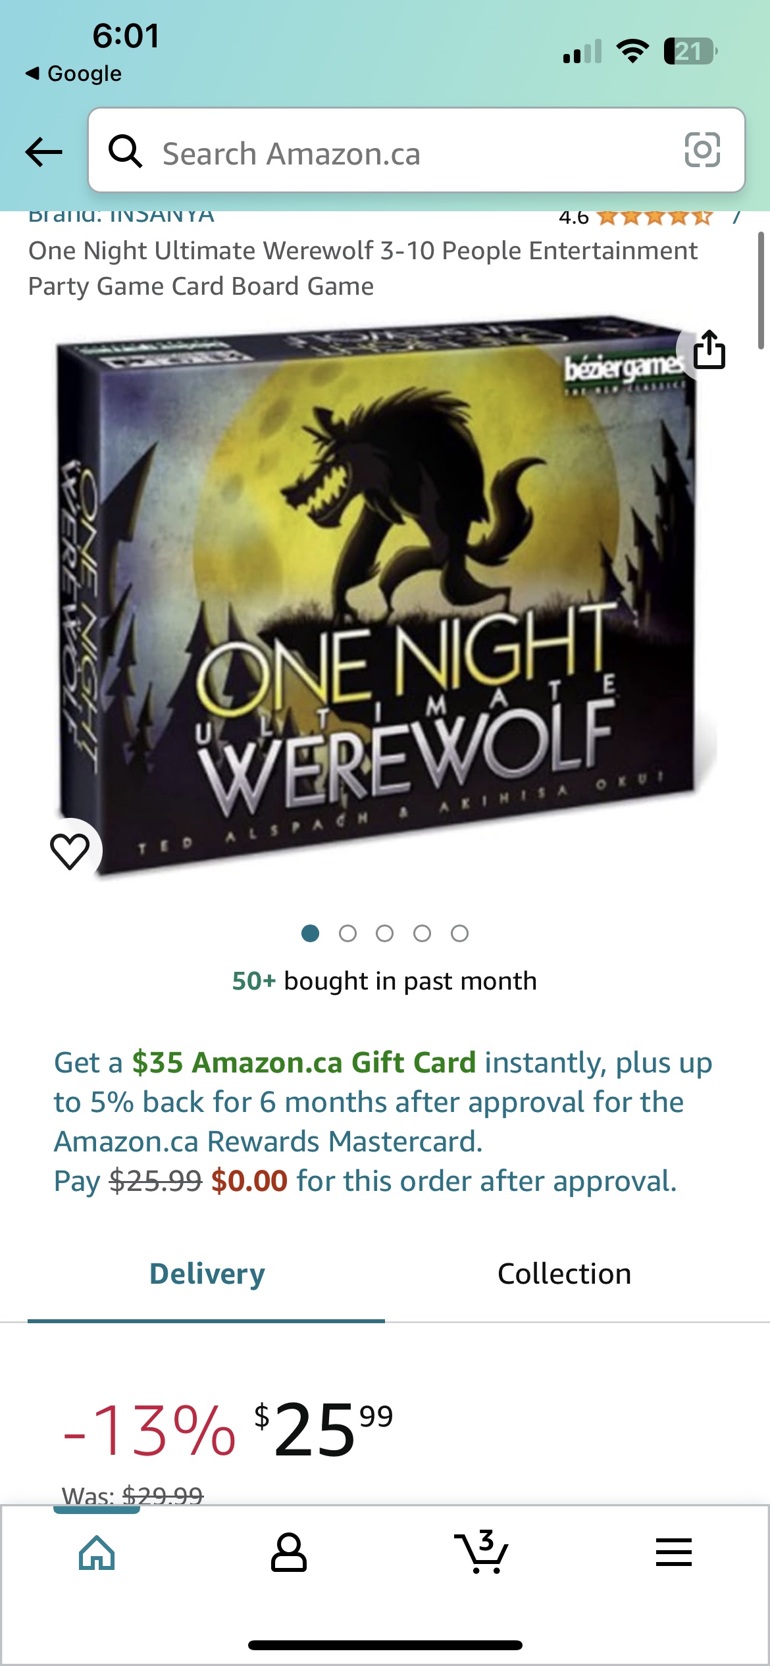Image resolution: width=770 pixels, height=1666 pixels.
Task: Switch to the Collection tab
Action: (x=564, y=1274)
